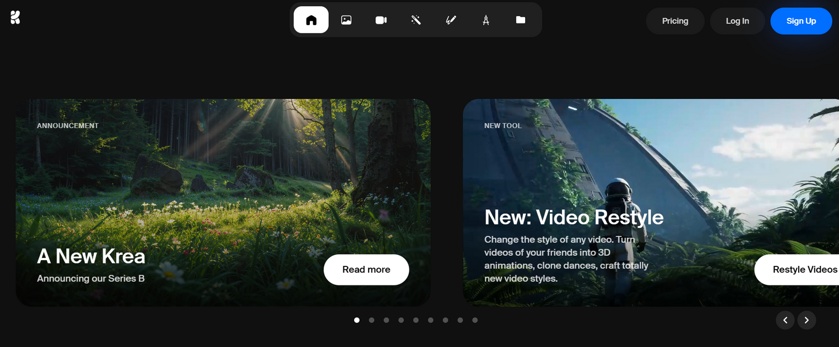Open the Pricing page
The image size is (839, 347).
[x=675, y=21]
